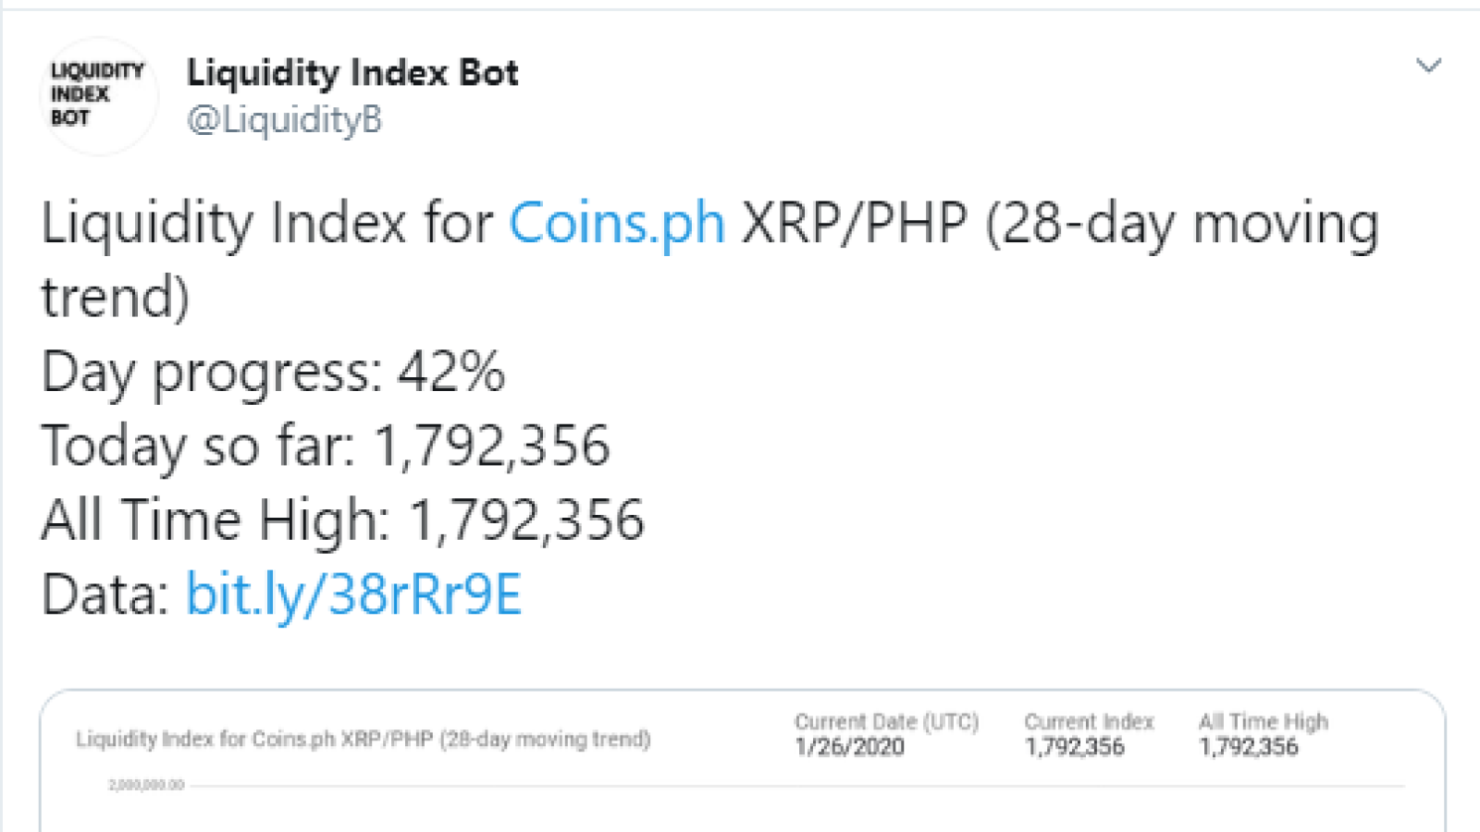This screenshot has width=1480, height=832.
Task: Select the value under Current Index
Action: (1074, 747)
